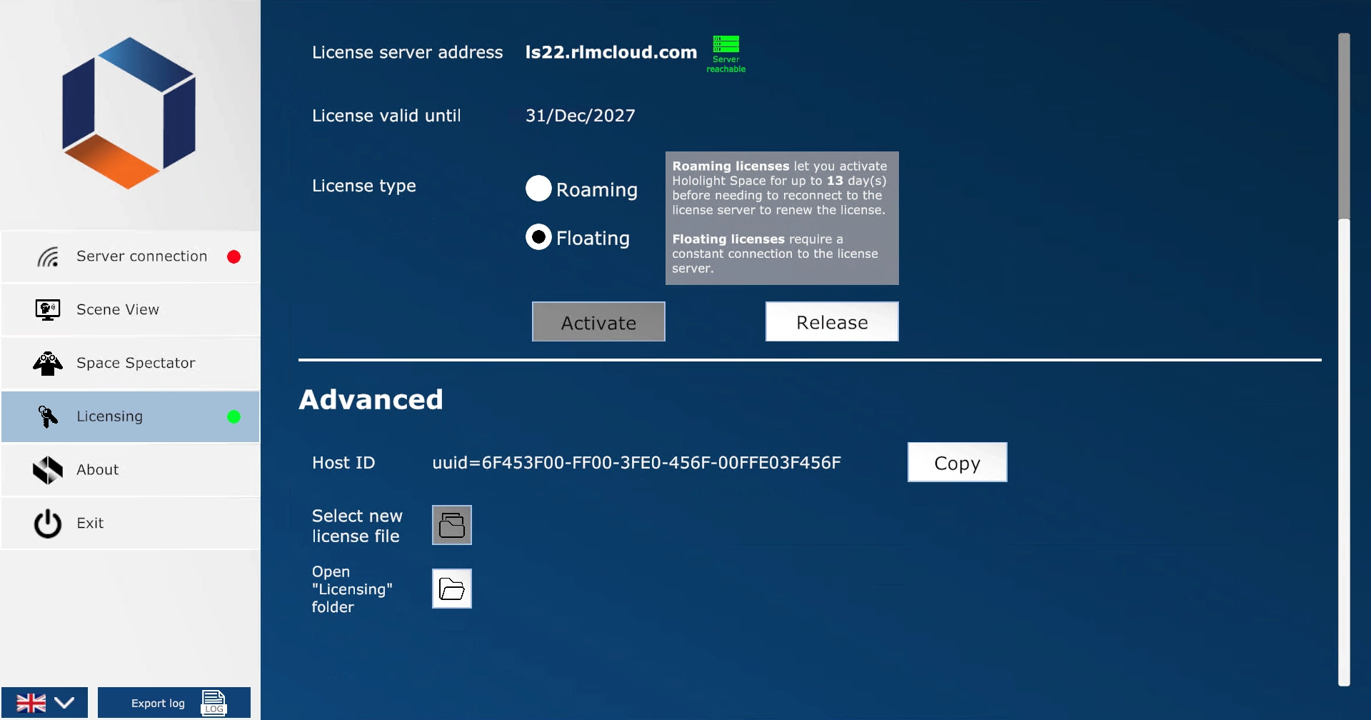Click the Scene View monitor icon
The image size is (1371, 720).
point(48,310)
